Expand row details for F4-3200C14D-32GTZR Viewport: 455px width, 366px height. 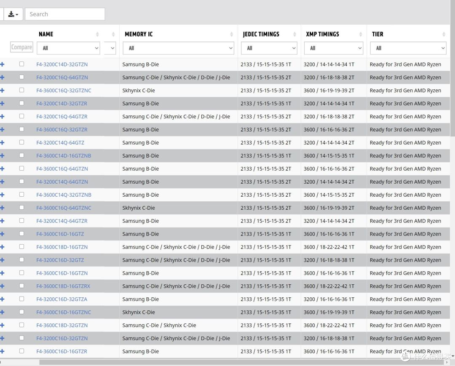click(2, 104)
